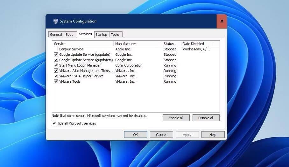Click VMware, Inc. cell in SVGA Helper row
This screenshot has height=167, width=289.
pos(125,76)
